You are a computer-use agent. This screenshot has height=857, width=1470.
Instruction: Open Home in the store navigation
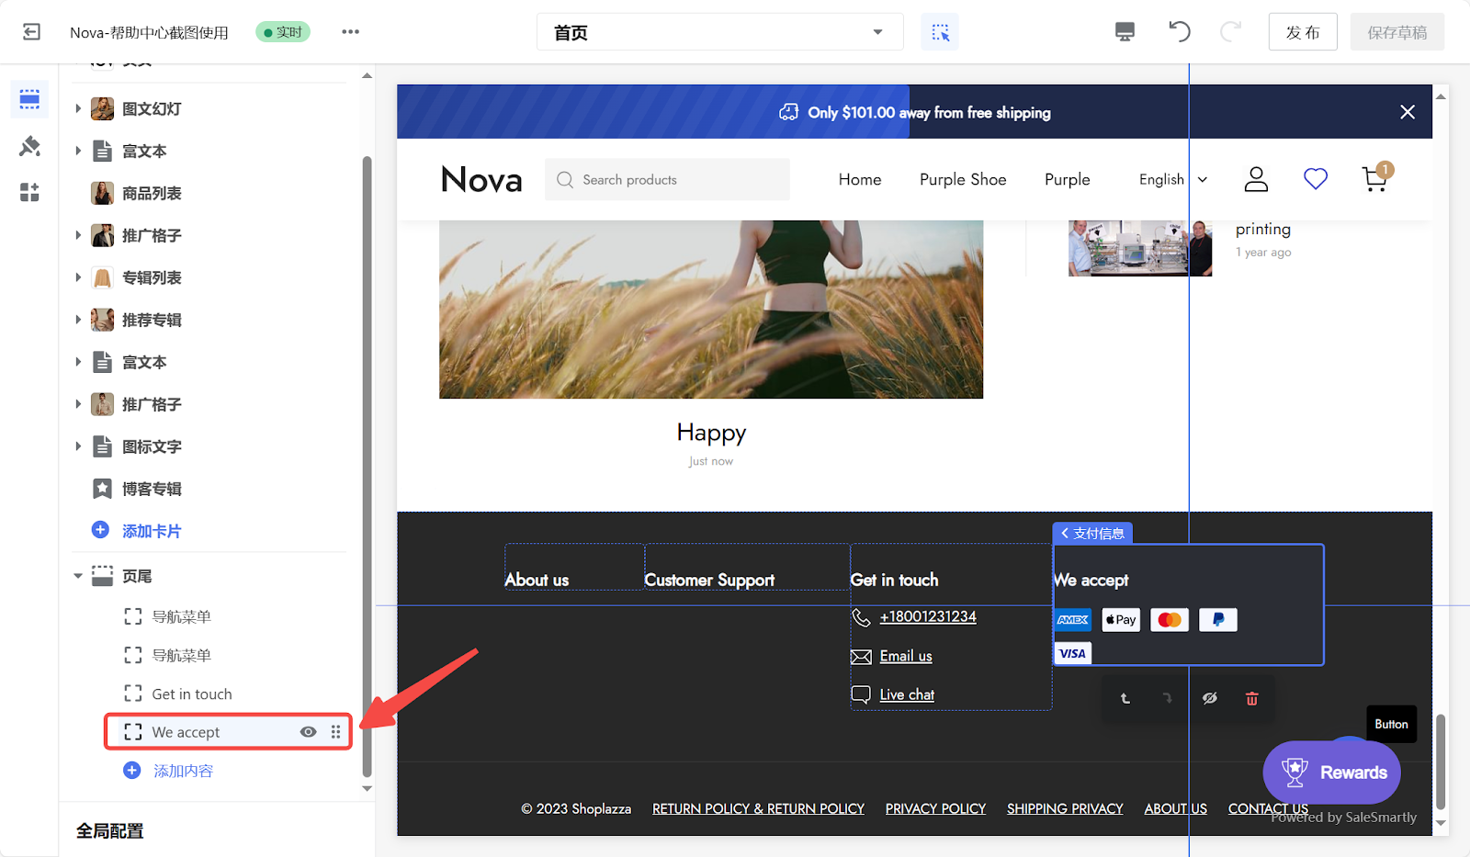click(x=860, y=179)
